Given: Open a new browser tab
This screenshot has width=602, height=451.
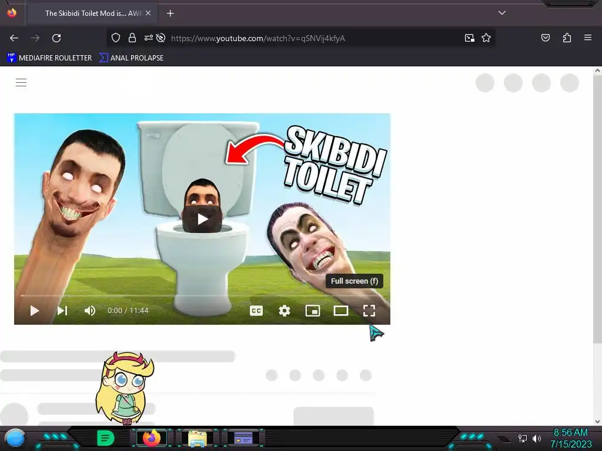Looking at the screenshot, I should (170, 14).
